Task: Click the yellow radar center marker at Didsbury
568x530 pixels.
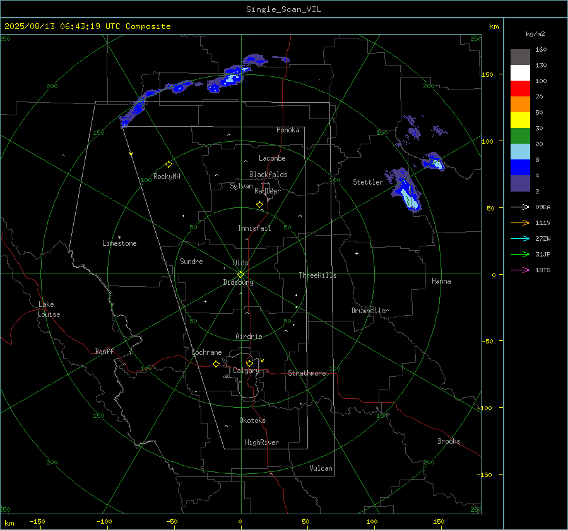Action: pyautogui.click(x=240, y=275)
